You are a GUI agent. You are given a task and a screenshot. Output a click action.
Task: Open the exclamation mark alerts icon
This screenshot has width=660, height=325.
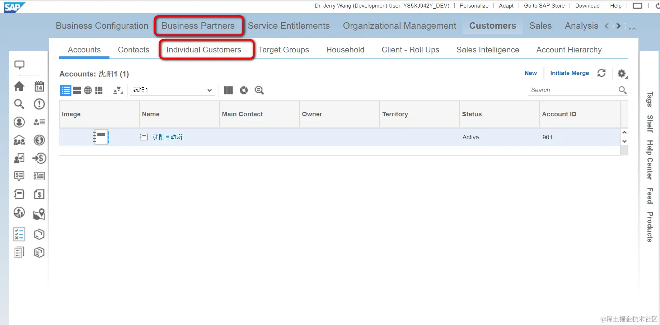tap(39, 104)
